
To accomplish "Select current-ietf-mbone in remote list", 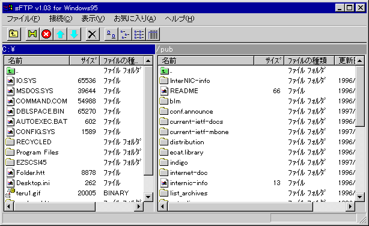I will click(x=199, y=132).
